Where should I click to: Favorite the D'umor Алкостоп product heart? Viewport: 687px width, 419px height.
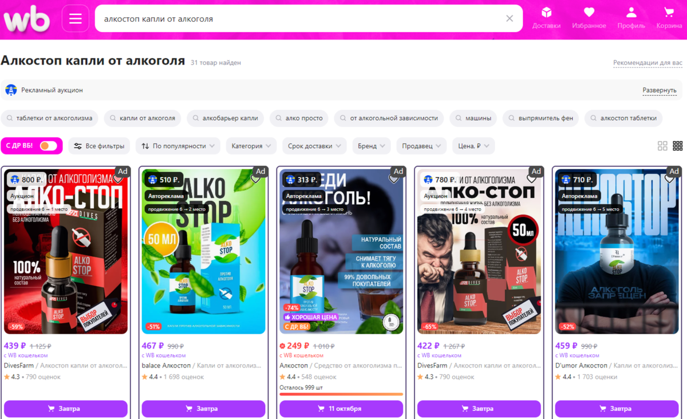[x=670, y=180]
